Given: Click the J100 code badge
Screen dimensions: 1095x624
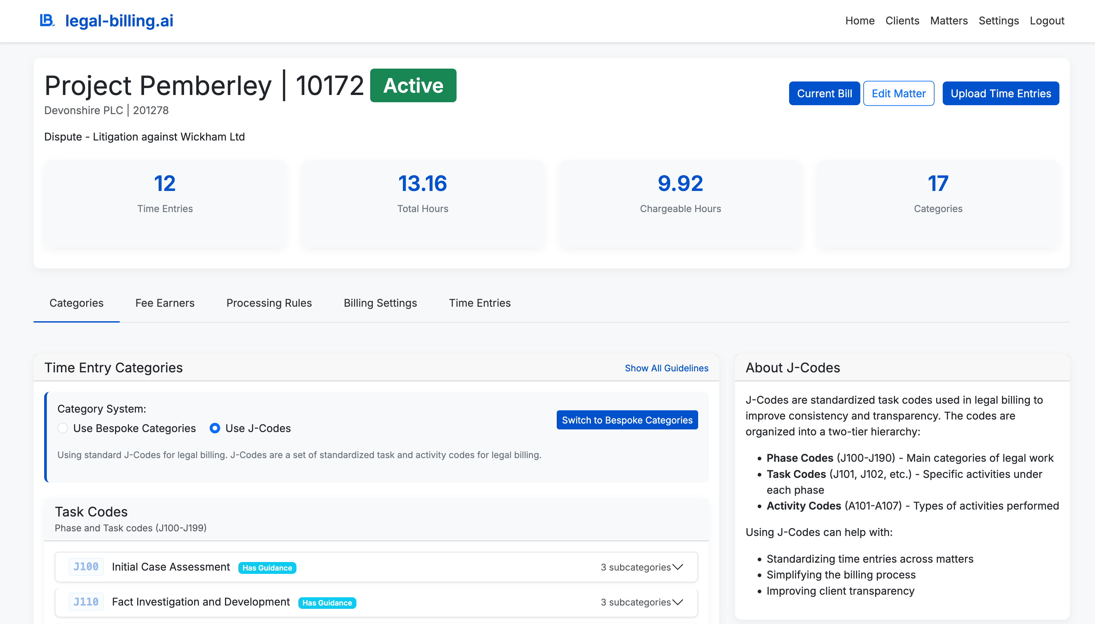Looking at the screenshot, I should [x=86, y=566].
